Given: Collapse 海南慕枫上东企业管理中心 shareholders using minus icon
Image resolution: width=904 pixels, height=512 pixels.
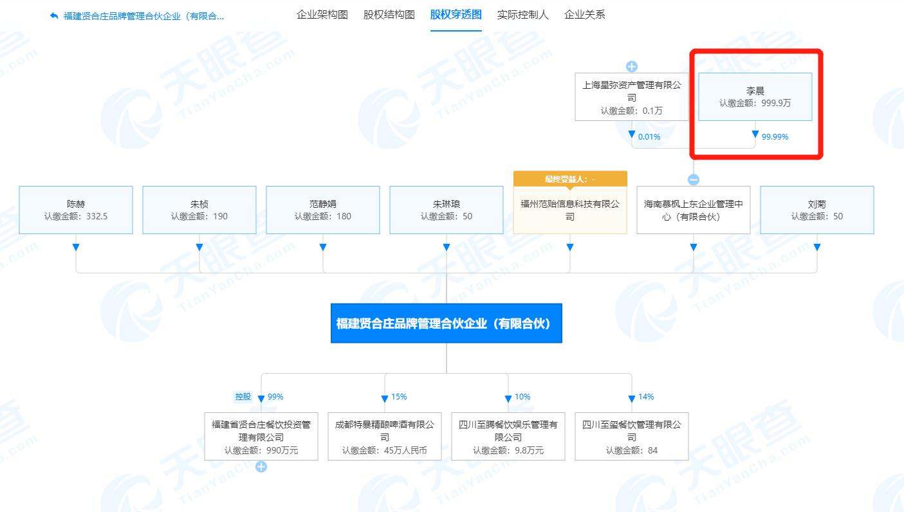Looking at the screenshot, I should [694, 180].
